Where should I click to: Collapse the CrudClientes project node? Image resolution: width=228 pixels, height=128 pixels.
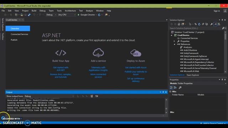click(172, 35)
